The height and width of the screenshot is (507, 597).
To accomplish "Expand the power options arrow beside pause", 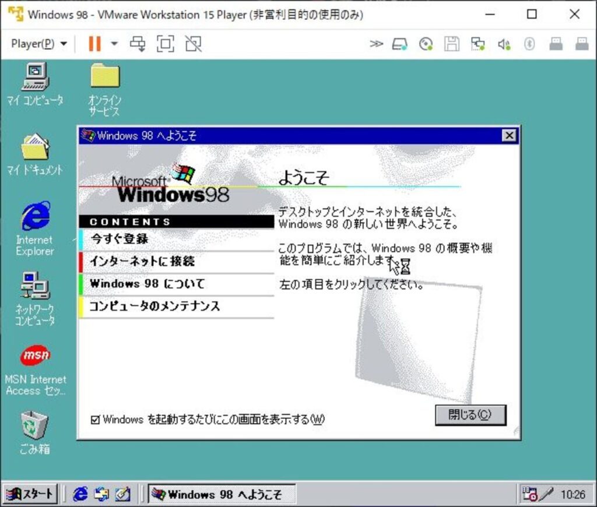I will point(114,44).
